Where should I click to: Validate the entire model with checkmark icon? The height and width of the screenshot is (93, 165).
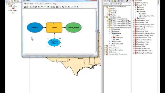75,7
